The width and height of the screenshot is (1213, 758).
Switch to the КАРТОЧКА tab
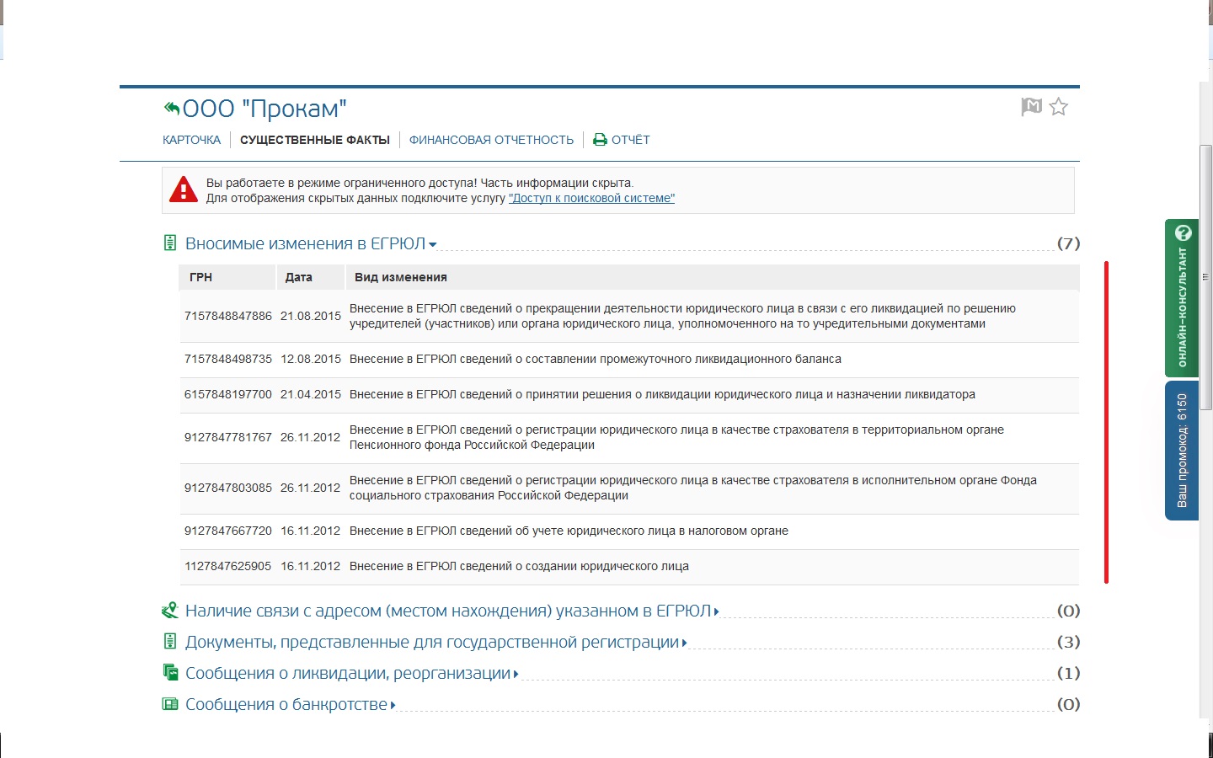coord(191,140)
